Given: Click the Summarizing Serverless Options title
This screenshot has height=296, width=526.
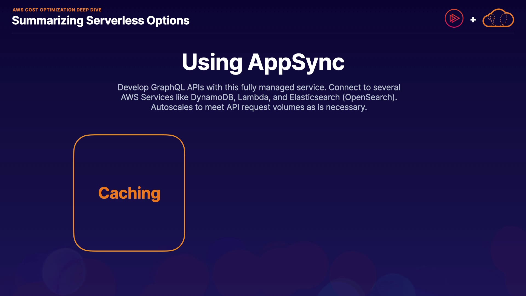Looking at the screenshot, I should coord(101,21).
